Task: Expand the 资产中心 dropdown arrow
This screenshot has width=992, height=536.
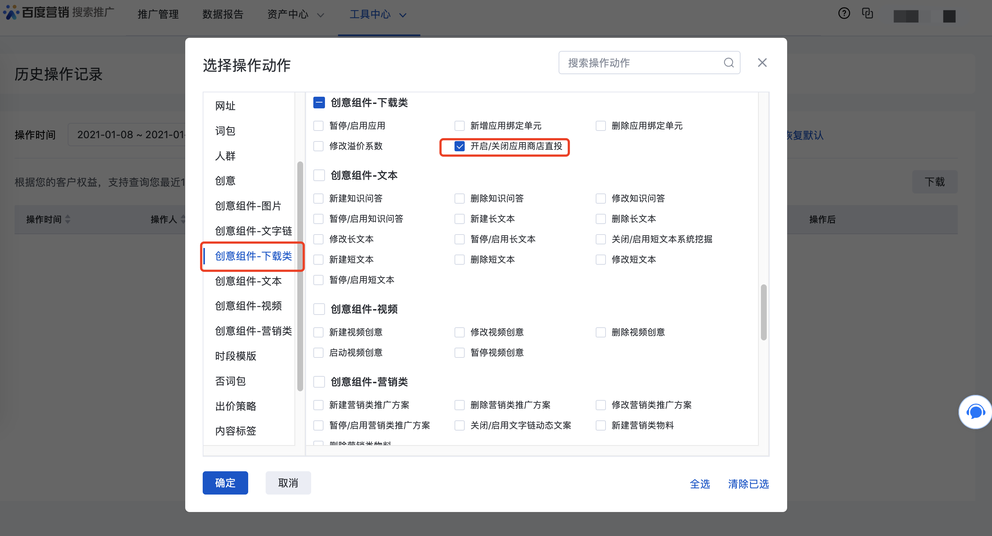Action: click(320, 15)
